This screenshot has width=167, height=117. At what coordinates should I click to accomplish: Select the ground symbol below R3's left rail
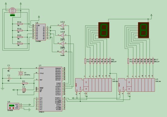click(2, 89)
